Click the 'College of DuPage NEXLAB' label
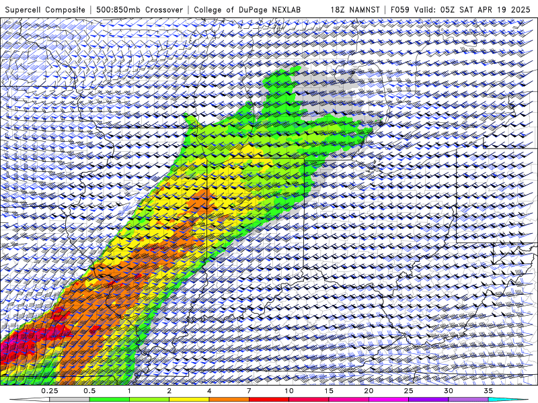Viewport: 538px width, 403px height. point(247,9)
